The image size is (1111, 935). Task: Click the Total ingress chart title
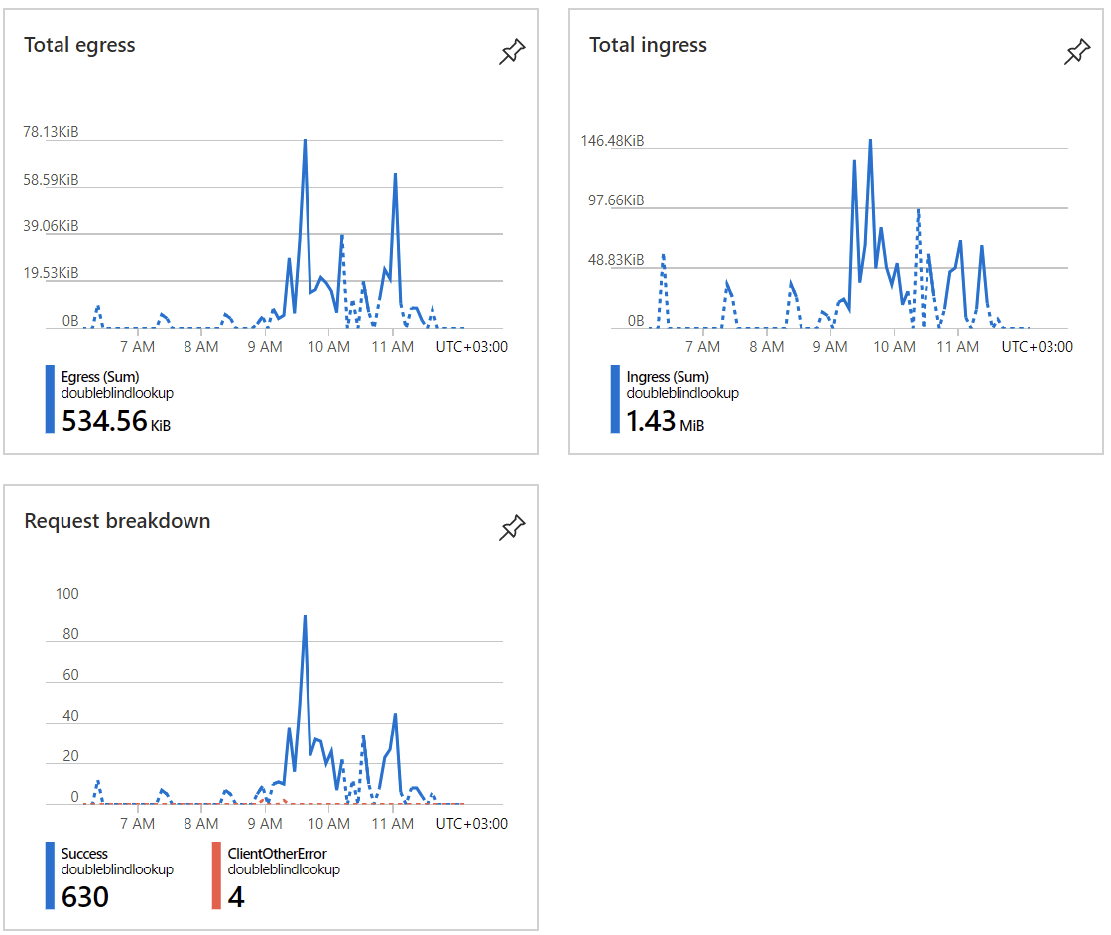[x=648, y=45]
